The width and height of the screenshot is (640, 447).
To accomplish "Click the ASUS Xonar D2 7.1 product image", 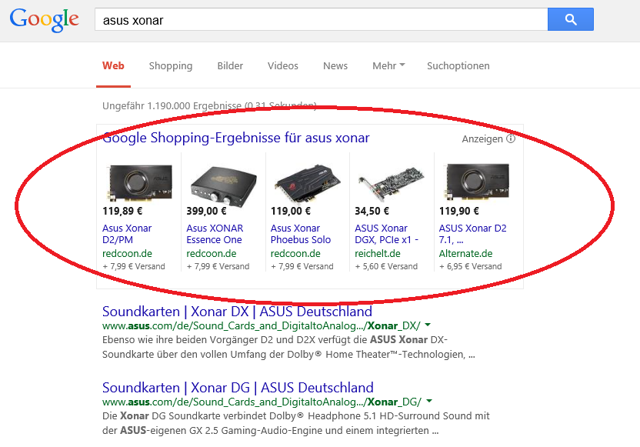I will [476, 182].
